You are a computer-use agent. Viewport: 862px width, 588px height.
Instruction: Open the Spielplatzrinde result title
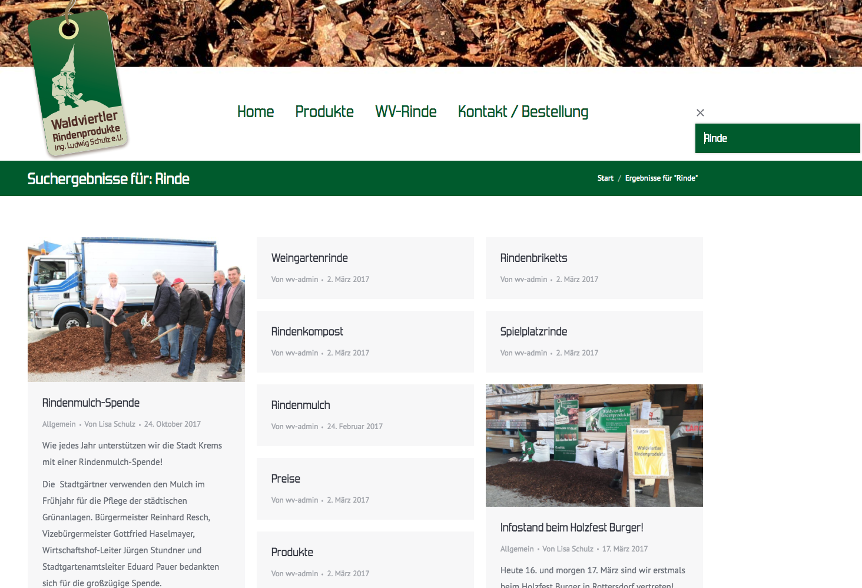click(534, 331)
